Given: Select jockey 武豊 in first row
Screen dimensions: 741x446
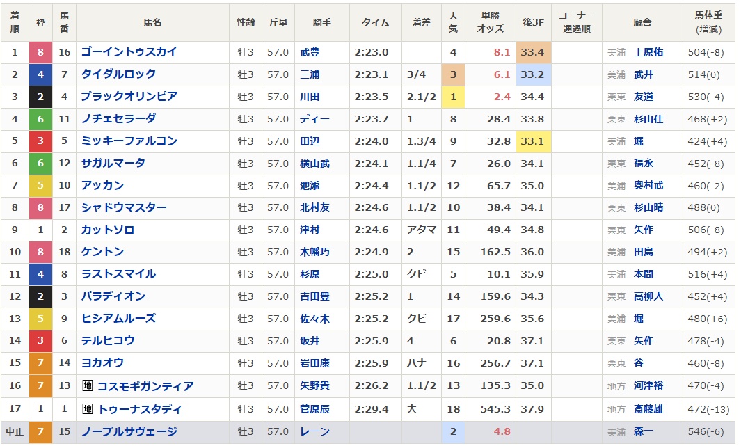Looking at the screenshot, I should [310, 52].
